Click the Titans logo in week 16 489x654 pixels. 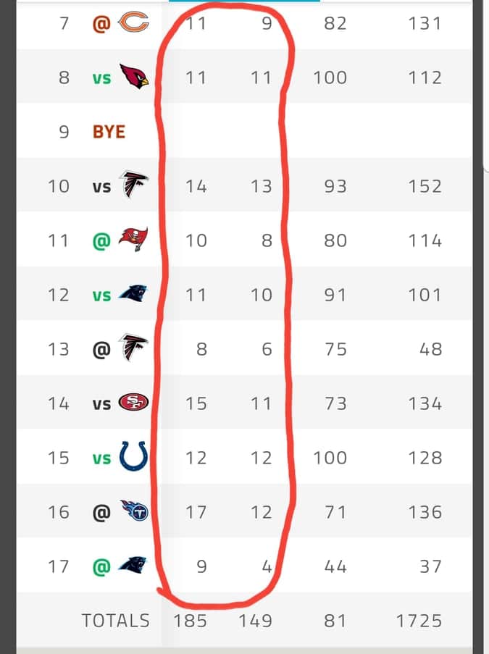134,511
